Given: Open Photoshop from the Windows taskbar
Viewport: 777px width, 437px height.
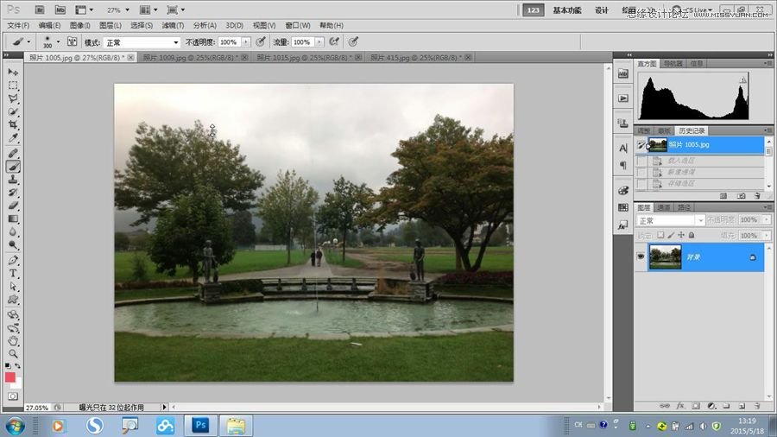Looking at the screenshot, I should [200, 425].
